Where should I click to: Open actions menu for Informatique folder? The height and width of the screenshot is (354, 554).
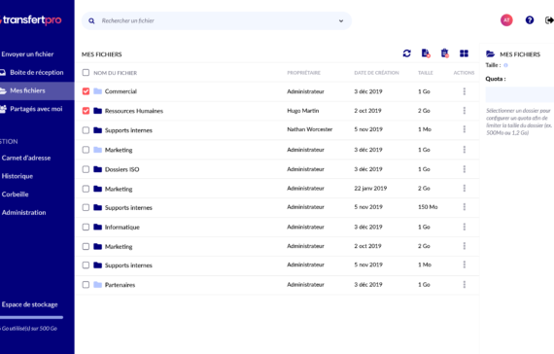tap(465, 227)
